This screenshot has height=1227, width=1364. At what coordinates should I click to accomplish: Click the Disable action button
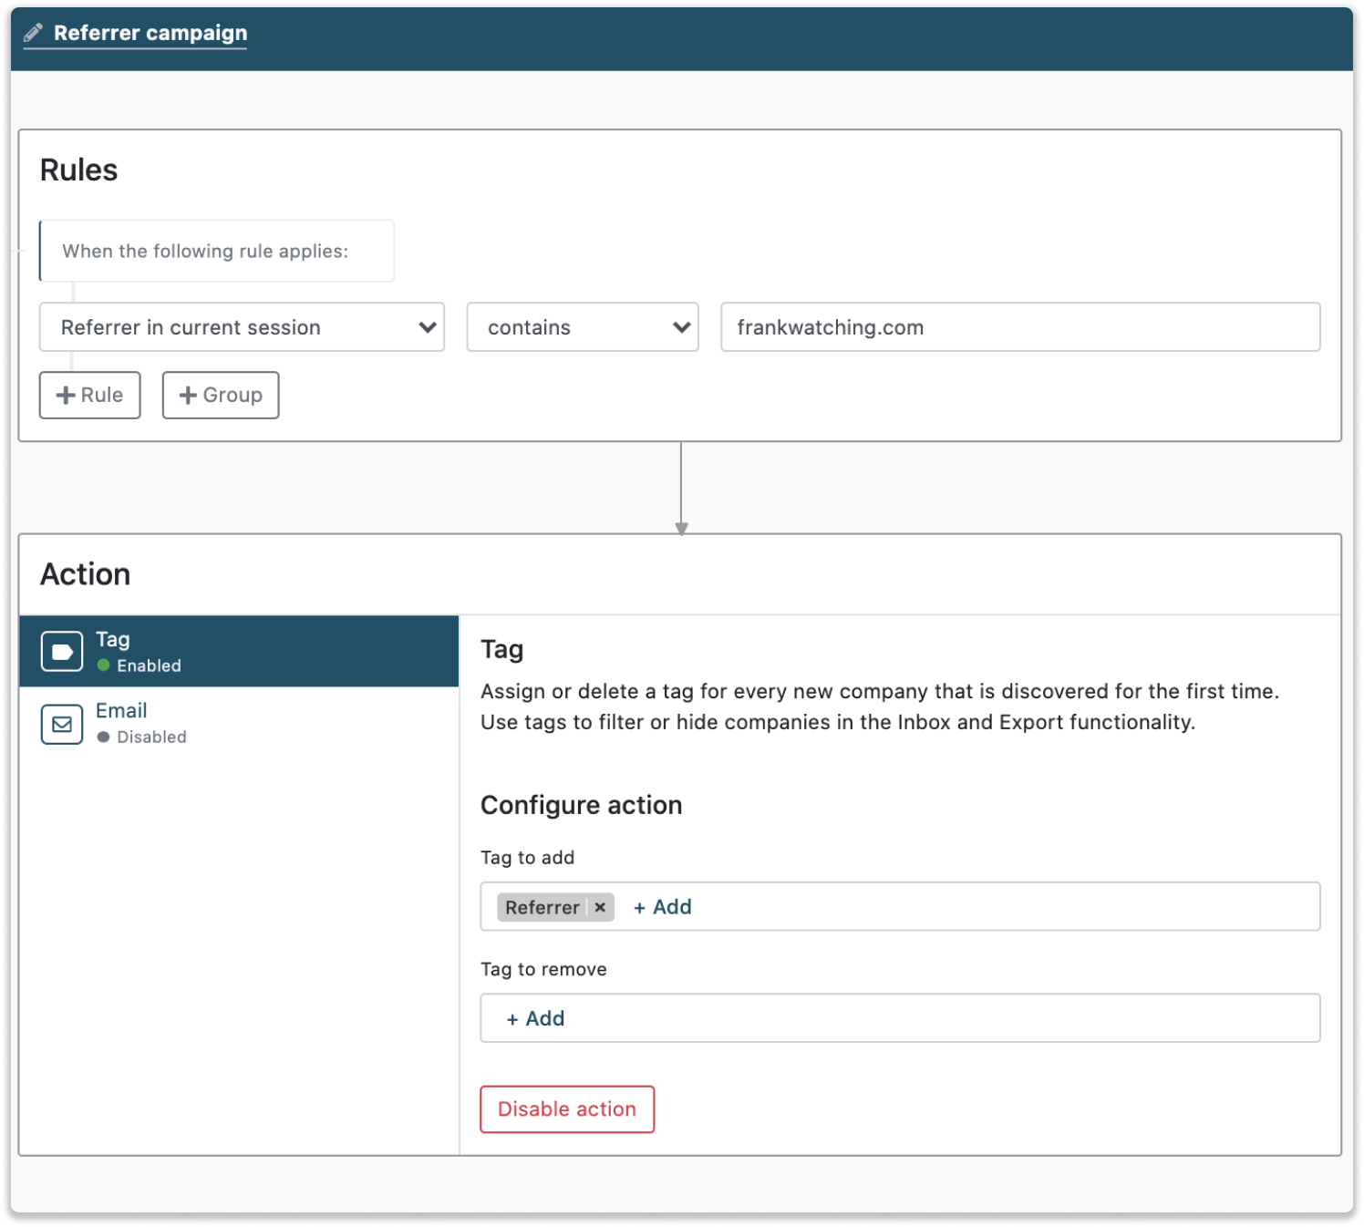[x=567, y=1109]
